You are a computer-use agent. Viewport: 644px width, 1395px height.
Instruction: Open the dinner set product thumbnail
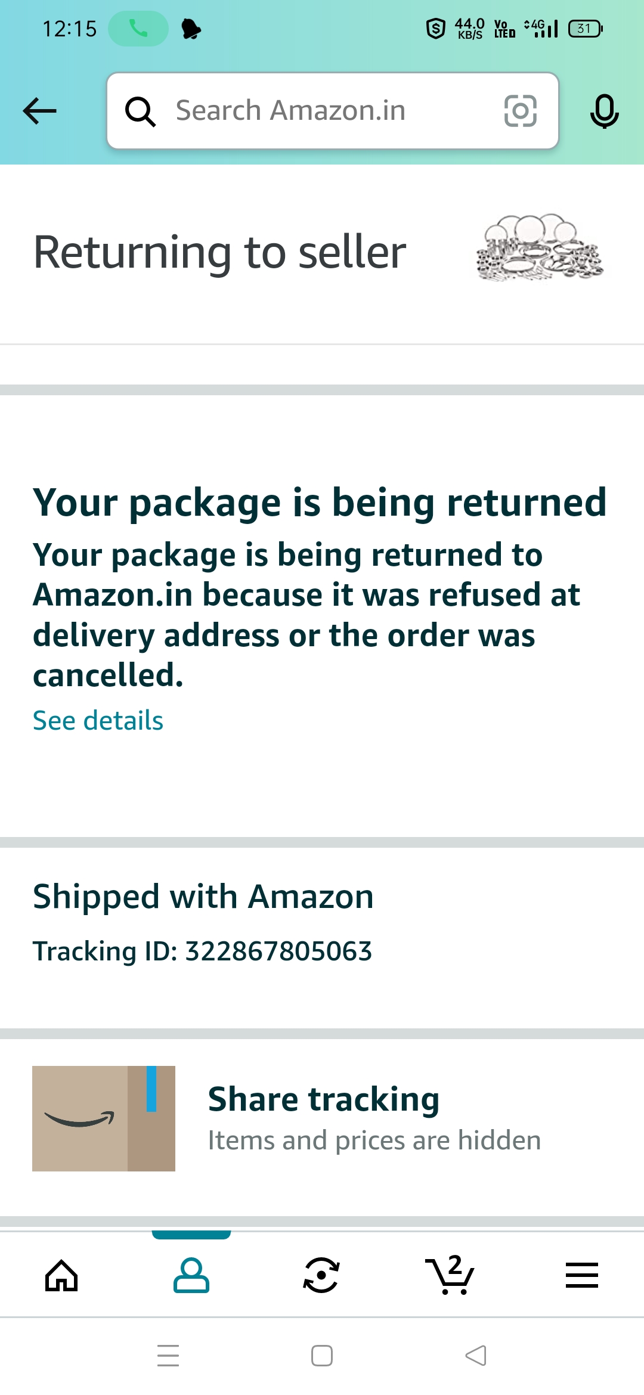540,248
